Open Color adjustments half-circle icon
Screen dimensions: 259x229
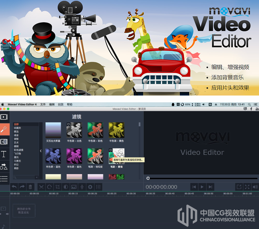[66, 187]
